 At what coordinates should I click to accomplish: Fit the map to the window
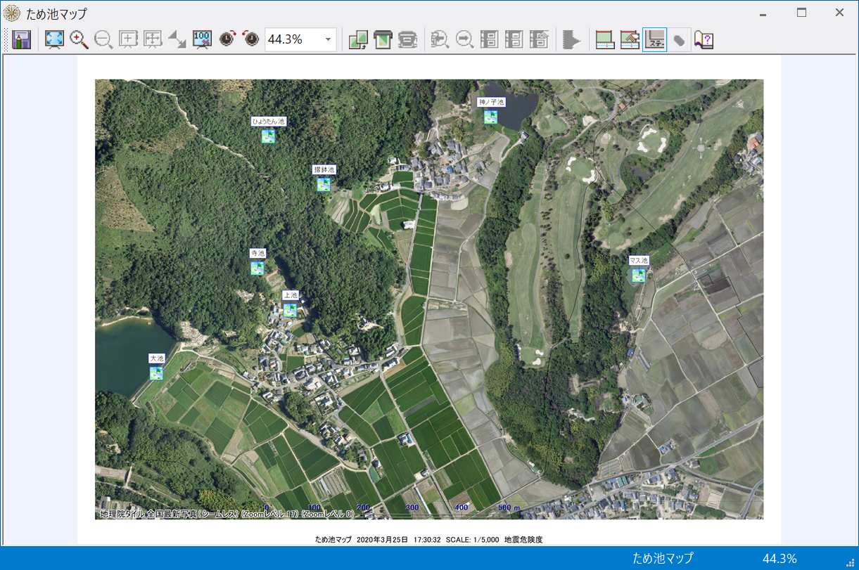54,40
